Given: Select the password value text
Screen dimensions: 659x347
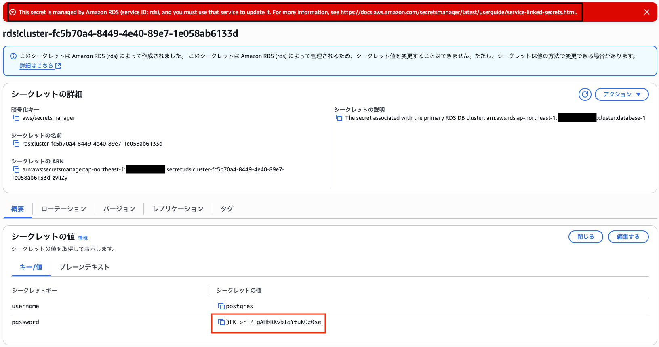Looking at the screenshot, I should point(274,322).
